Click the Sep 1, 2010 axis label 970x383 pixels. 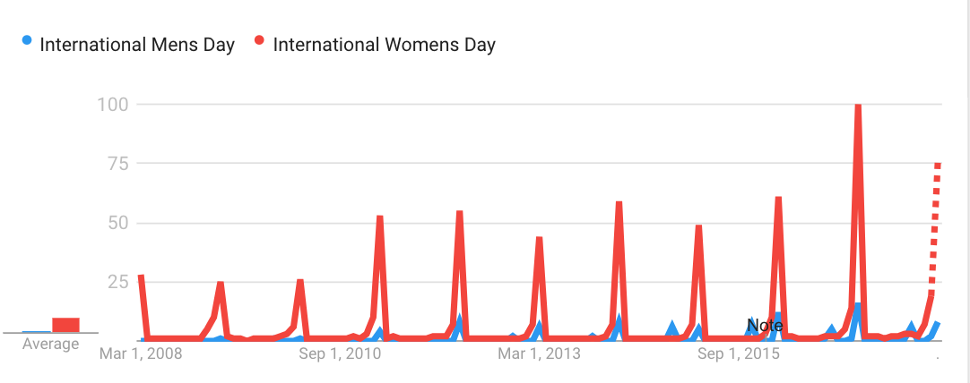coord(340,354)
